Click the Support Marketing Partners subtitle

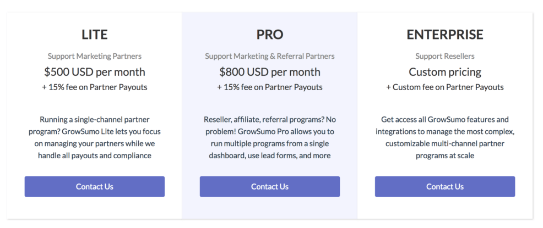[94, 56]
